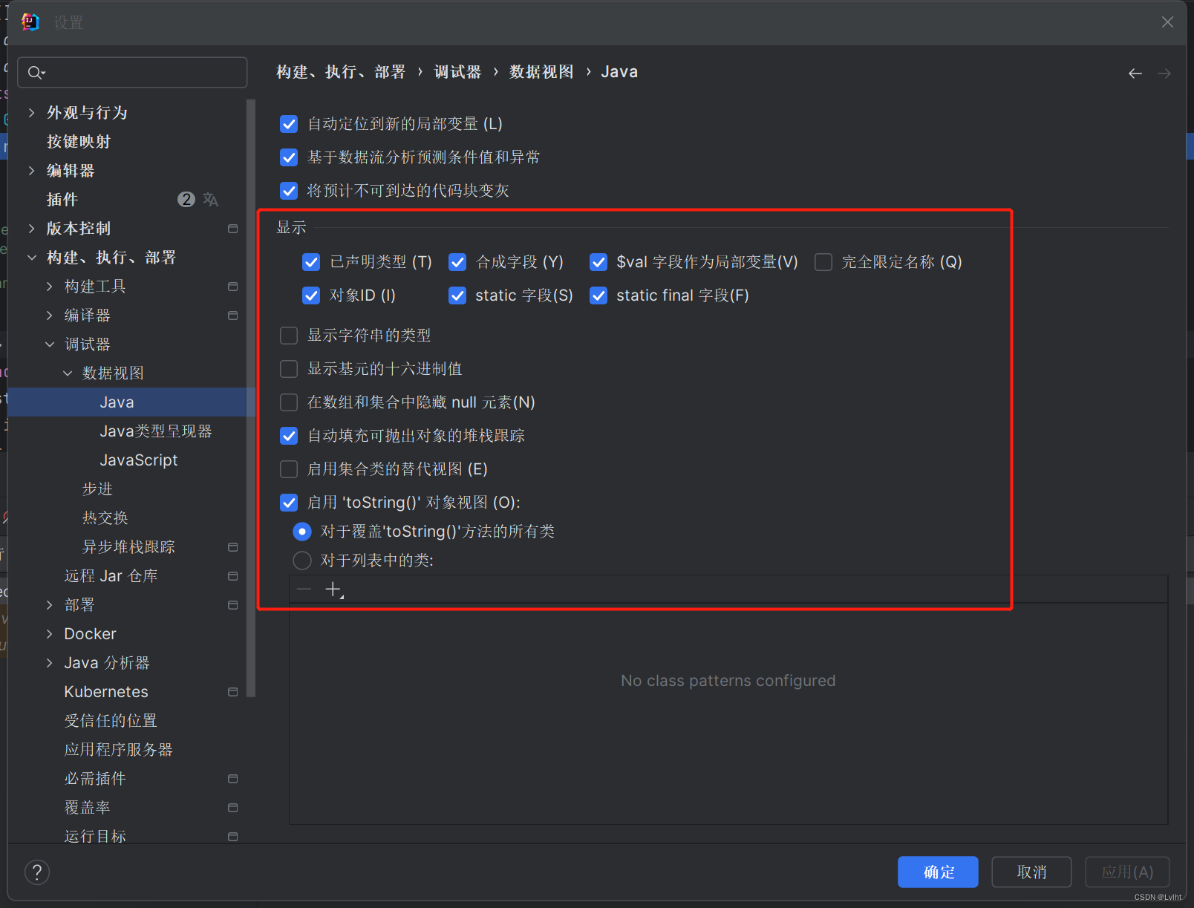
Task: Click project-level icon beside Kubernetes
Action: 232,692
